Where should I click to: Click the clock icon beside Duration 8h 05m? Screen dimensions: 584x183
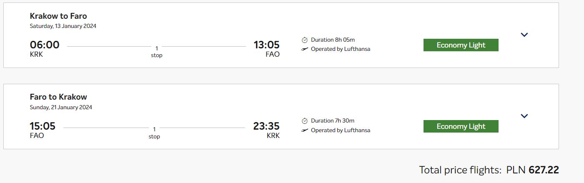[x=305, y=40]
